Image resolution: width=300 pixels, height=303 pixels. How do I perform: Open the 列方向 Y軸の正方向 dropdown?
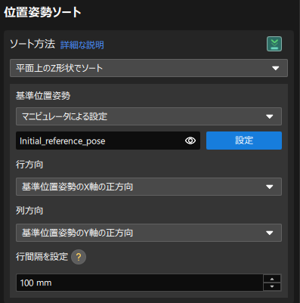(x=149, y=233)
